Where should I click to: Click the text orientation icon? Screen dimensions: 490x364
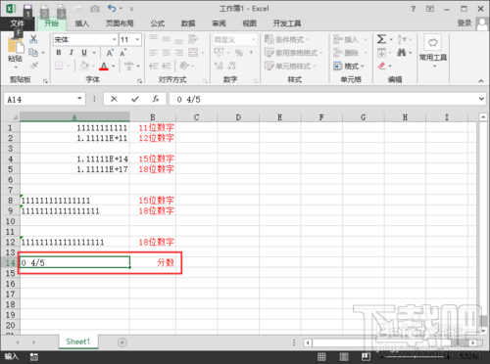pos(184,66)
